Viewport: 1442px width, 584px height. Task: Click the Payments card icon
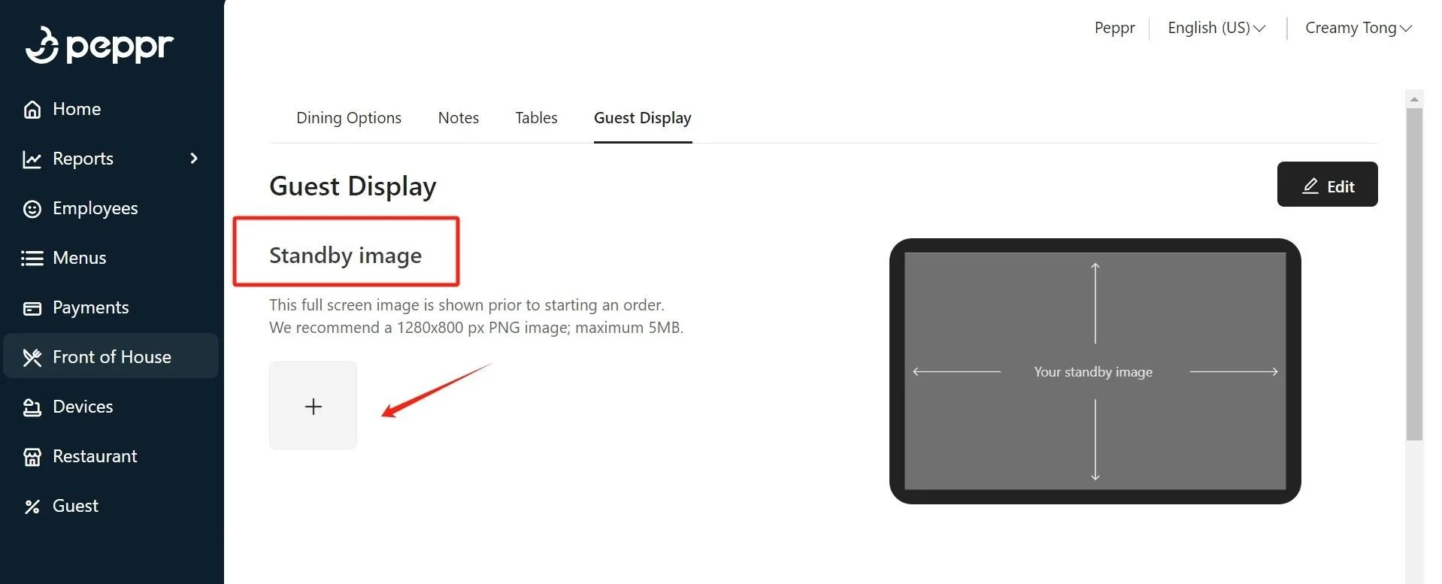click(32, 308)
